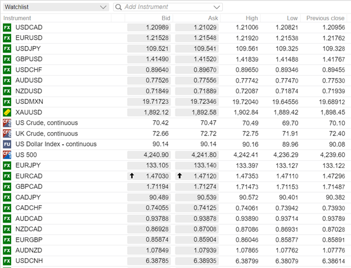Click the FU icon beside US Dollar Index
Screen dimensions: 351x268
point(7,144)
